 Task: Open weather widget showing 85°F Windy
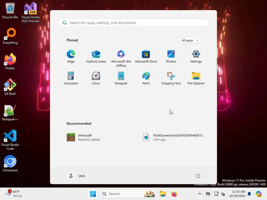[x=14, y=194]
